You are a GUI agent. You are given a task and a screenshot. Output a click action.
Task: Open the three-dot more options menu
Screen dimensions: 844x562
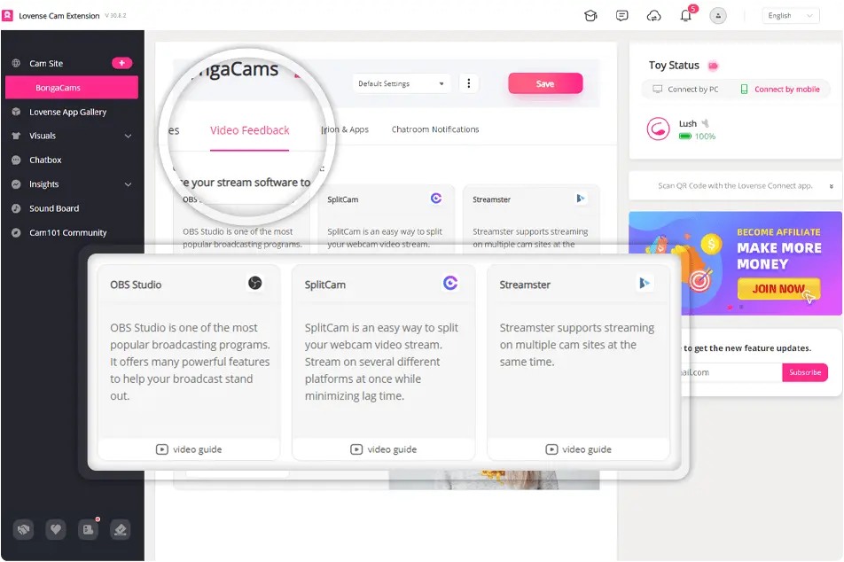pyautogui.click(x=469, y=83)
